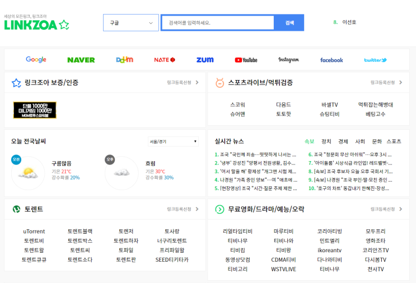Open the Daum logo link
Image resolution: width=416 pixels, height=283 pixels.
tap(125, 60)
